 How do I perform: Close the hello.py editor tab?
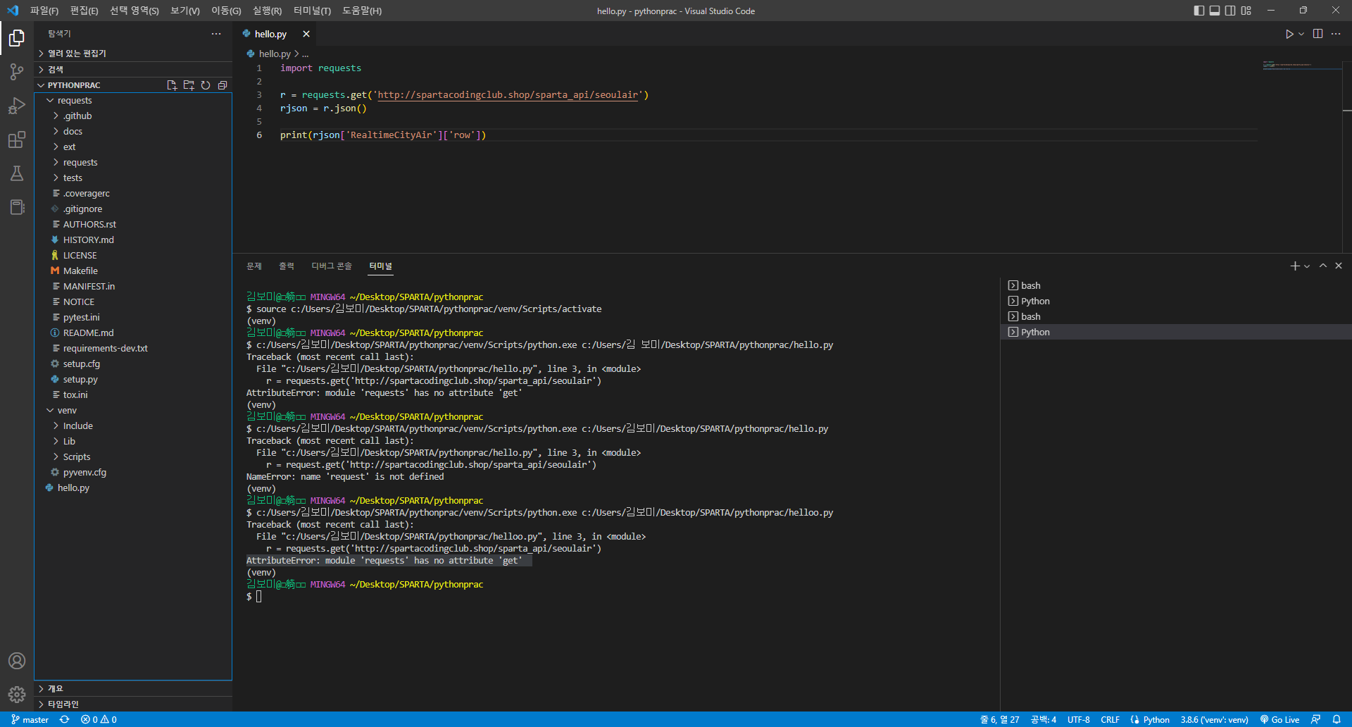[x=306, y=34]
